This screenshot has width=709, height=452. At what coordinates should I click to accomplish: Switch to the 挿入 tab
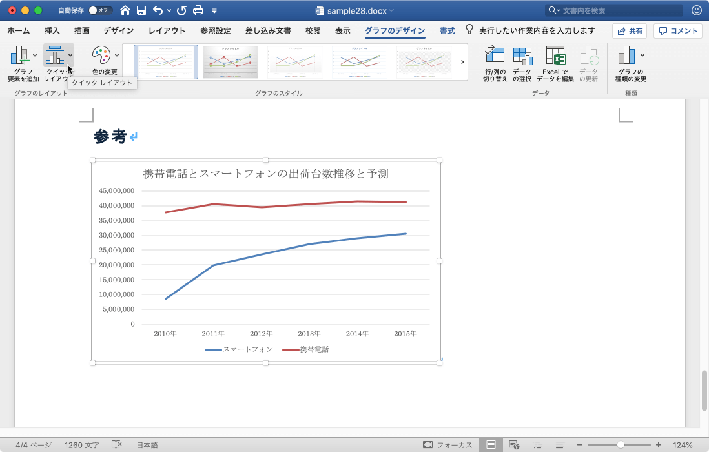pos(52,31)
